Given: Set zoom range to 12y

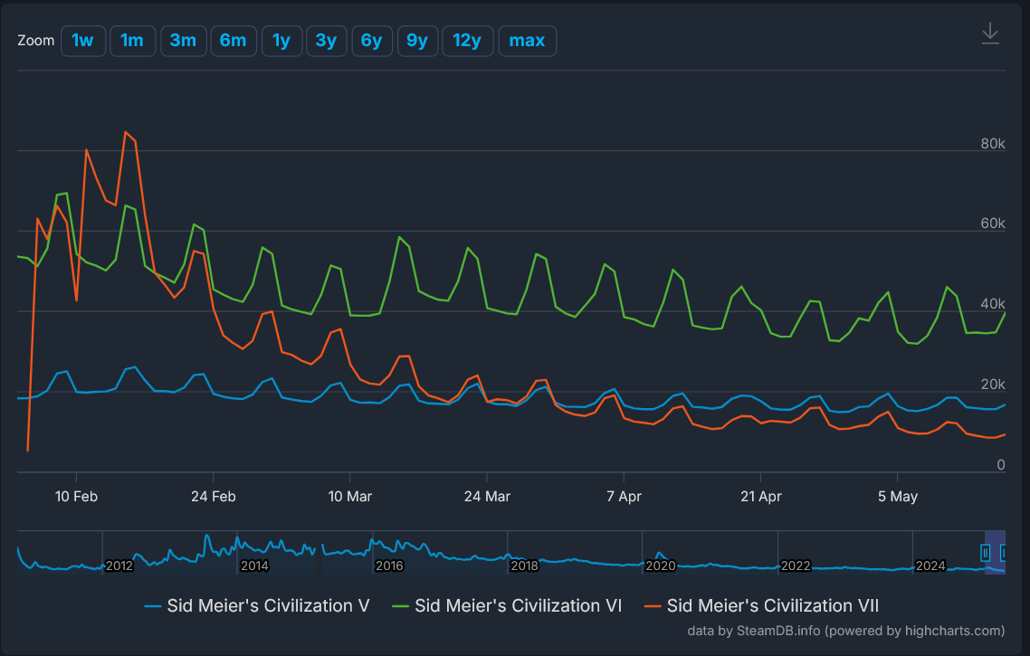Looking at the screenshot, I should point(467,41).
